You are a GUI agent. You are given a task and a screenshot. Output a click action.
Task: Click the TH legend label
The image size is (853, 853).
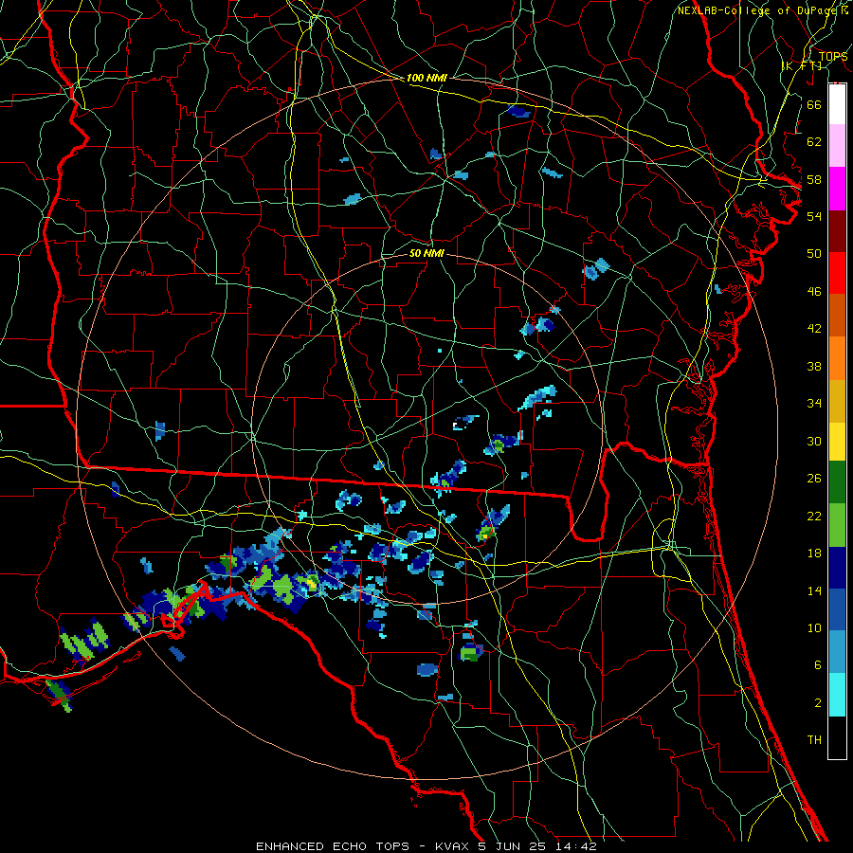click(814, 740)
